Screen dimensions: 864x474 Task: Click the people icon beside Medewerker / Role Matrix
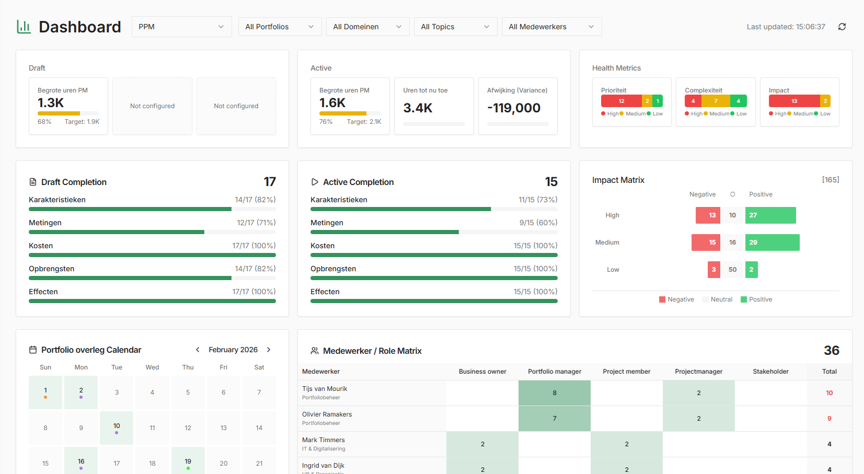[x=314, y=350]
